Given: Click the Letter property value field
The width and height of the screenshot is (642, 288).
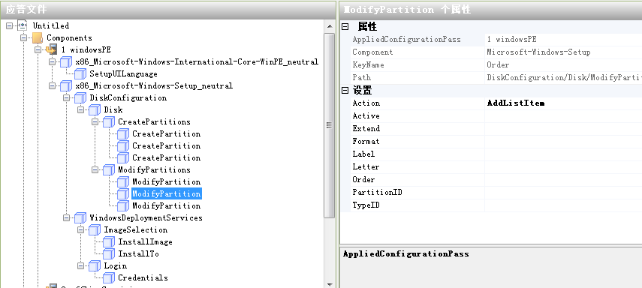Looking at the screenshot, I should point(563,167).
